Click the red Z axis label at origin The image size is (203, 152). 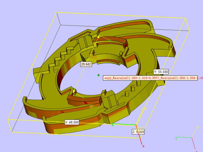pyautogui.click(x=143, y=146)
